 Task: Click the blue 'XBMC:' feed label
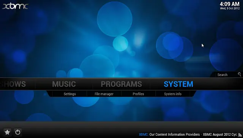pyautogui.click(x=144, y=135)
